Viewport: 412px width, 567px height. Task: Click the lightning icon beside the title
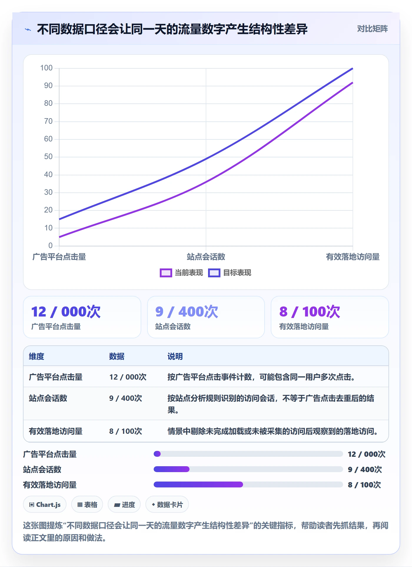tap(28, 29)
